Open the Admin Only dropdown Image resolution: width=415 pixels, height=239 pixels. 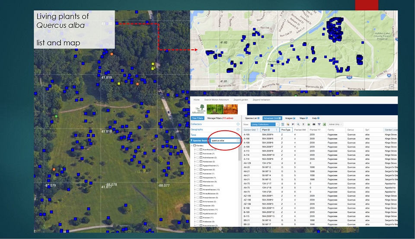pos(335,124)
